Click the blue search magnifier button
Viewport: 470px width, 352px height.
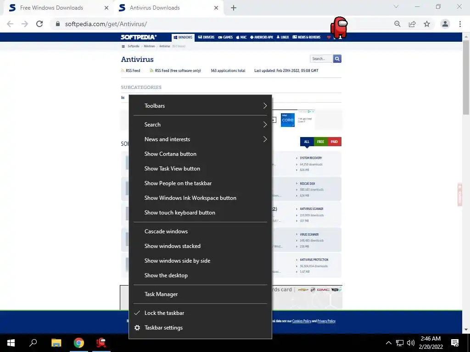[x=337, y=59]
